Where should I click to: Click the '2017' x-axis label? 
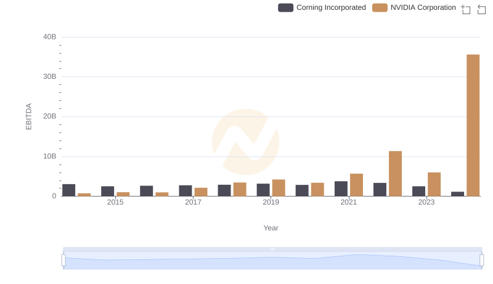[x=193, y=202]
